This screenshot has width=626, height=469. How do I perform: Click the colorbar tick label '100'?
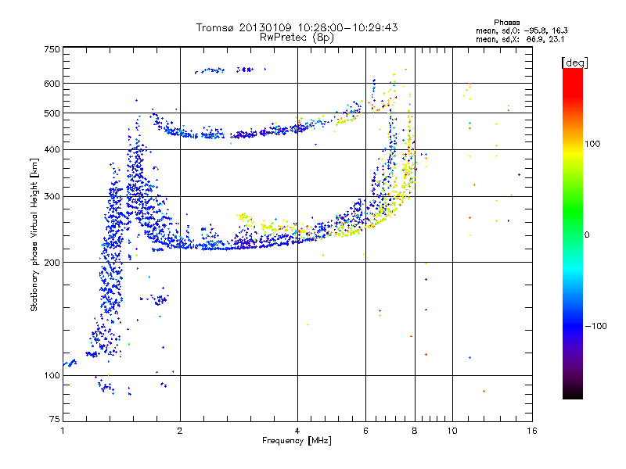592,144
